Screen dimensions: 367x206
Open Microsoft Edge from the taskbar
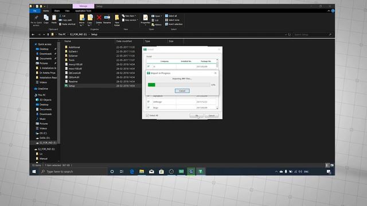[132, 172]
